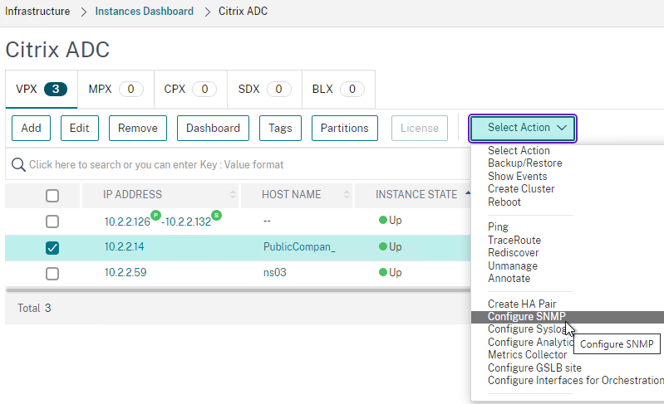
Task: Open the Select Action dropdown
Action: point(523,128)
